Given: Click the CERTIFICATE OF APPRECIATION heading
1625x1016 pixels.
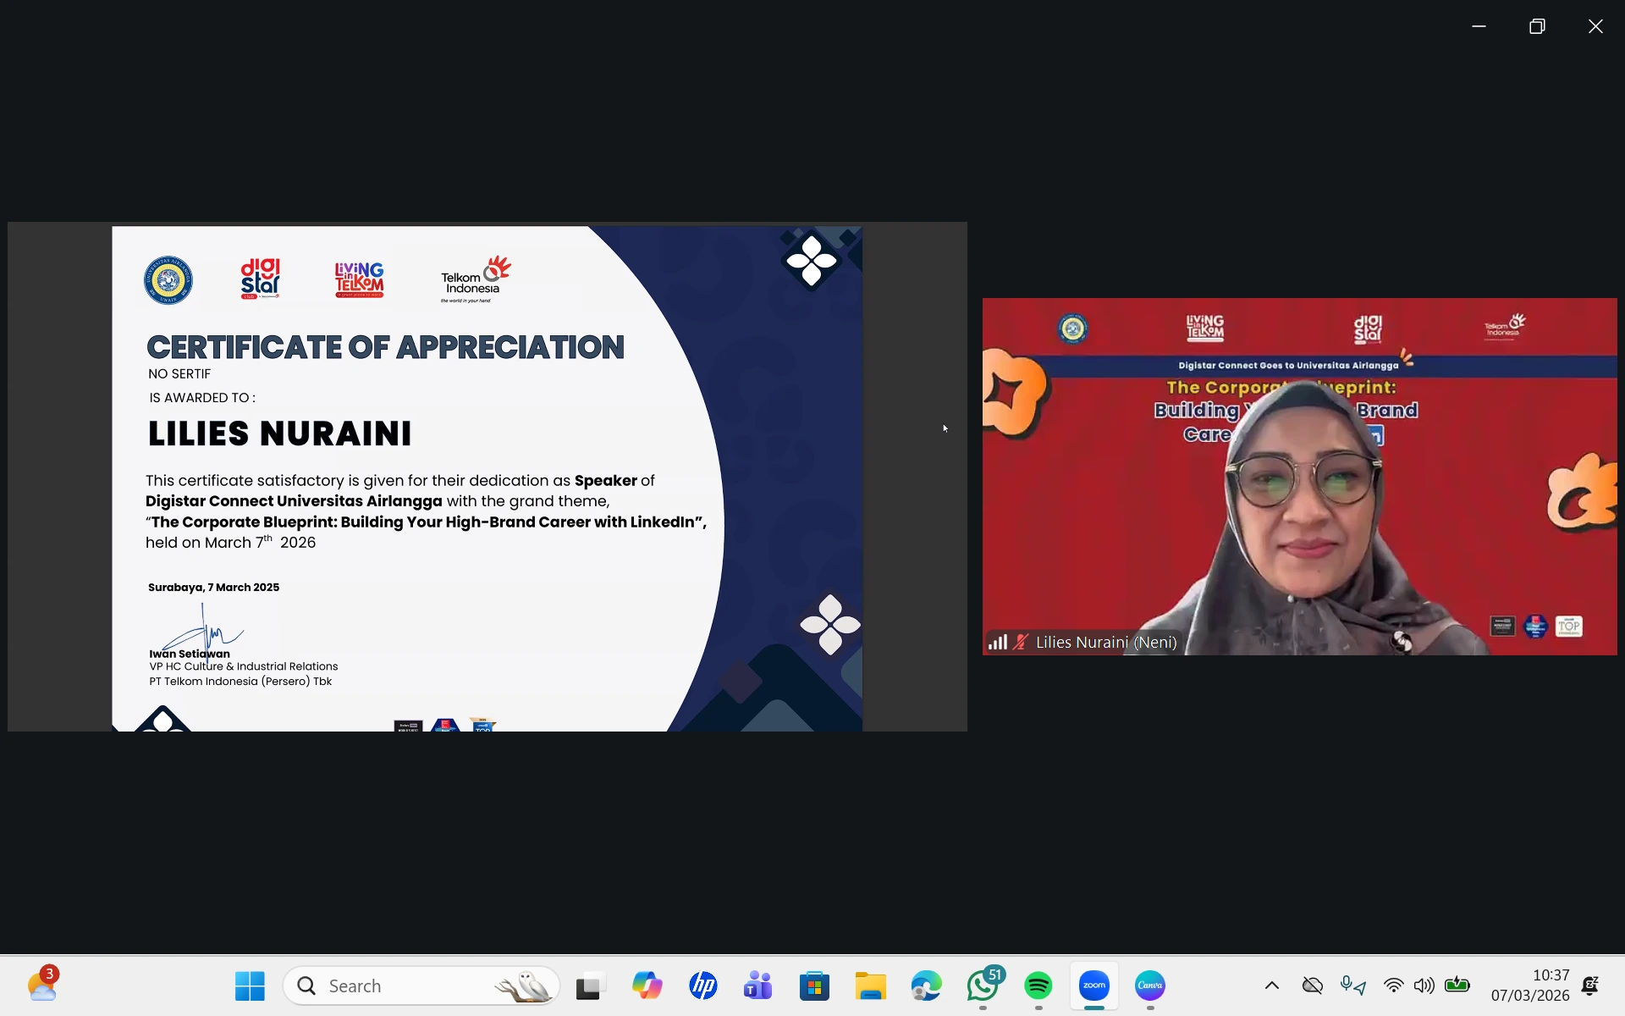Looking at the screenshot, I should pyautogui.click(x=385, y=347).
